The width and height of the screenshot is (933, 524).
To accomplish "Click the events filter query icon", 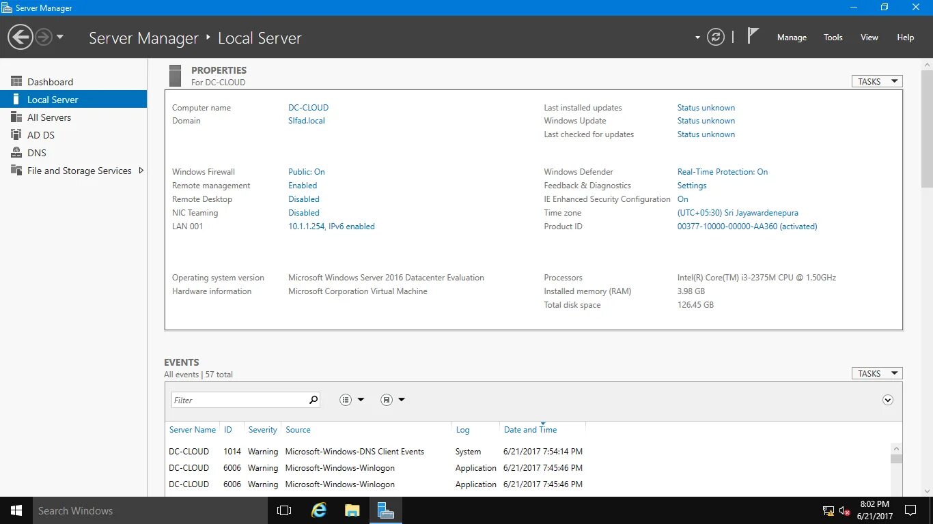I will (x=346, y=399).
